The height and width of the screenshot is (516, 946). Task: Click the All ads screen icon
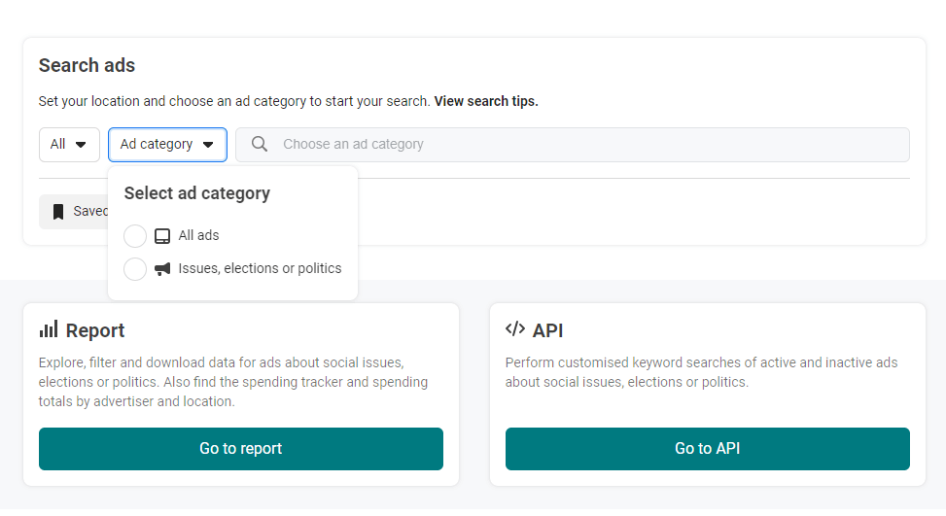[x=162, y=236]
